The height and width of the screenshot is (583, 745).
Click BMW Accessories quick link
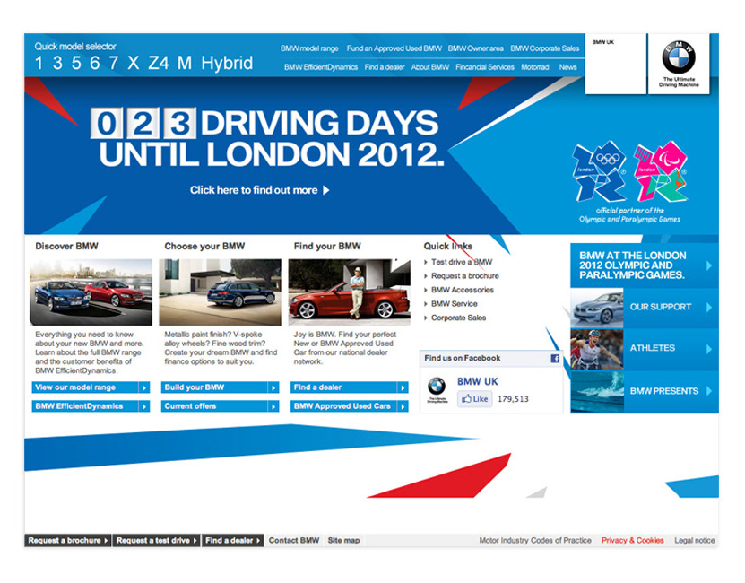point(463,290)
